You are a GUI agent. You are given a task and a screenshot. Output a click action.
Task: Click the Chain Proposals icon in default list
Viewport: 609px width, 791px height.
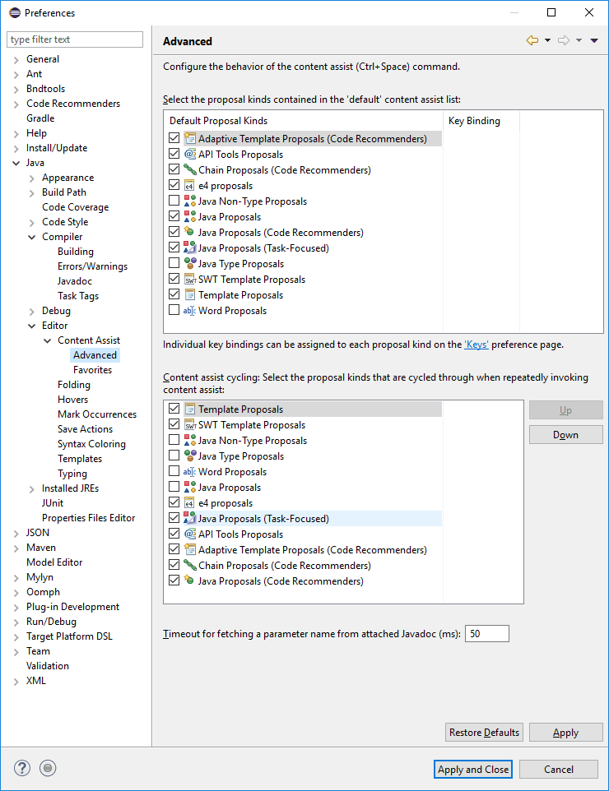click(189, 169)
